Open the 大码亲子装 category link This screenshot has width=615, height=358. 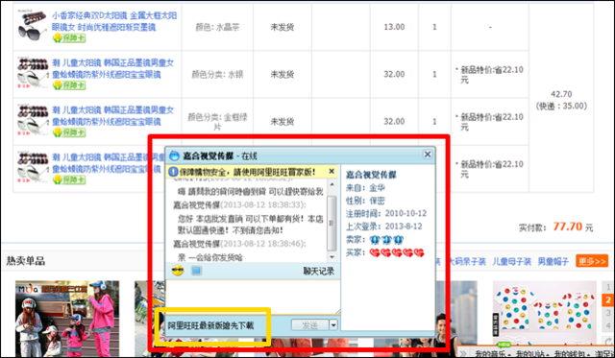(x=467, y=261)
